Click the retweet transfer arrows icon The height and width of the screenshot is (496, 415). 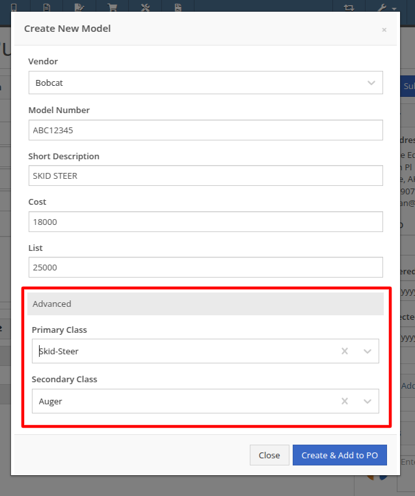click(x=349, y=7)
